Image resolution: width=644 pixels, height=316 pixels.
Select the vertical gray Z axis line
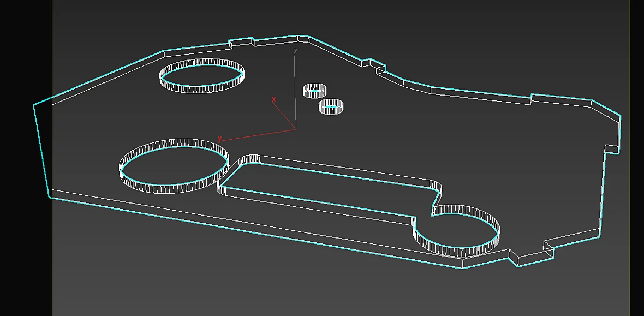295,92
